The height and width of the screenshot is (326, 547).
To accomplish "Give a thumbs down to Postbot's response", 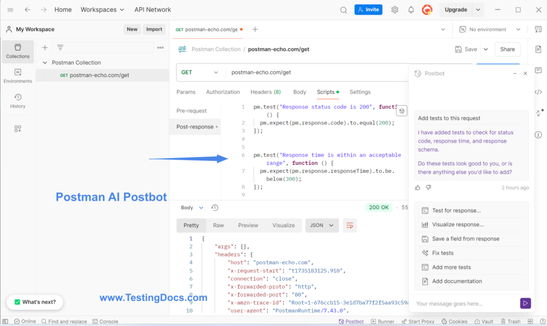I will pyautogui.click(x=428, y=187).
